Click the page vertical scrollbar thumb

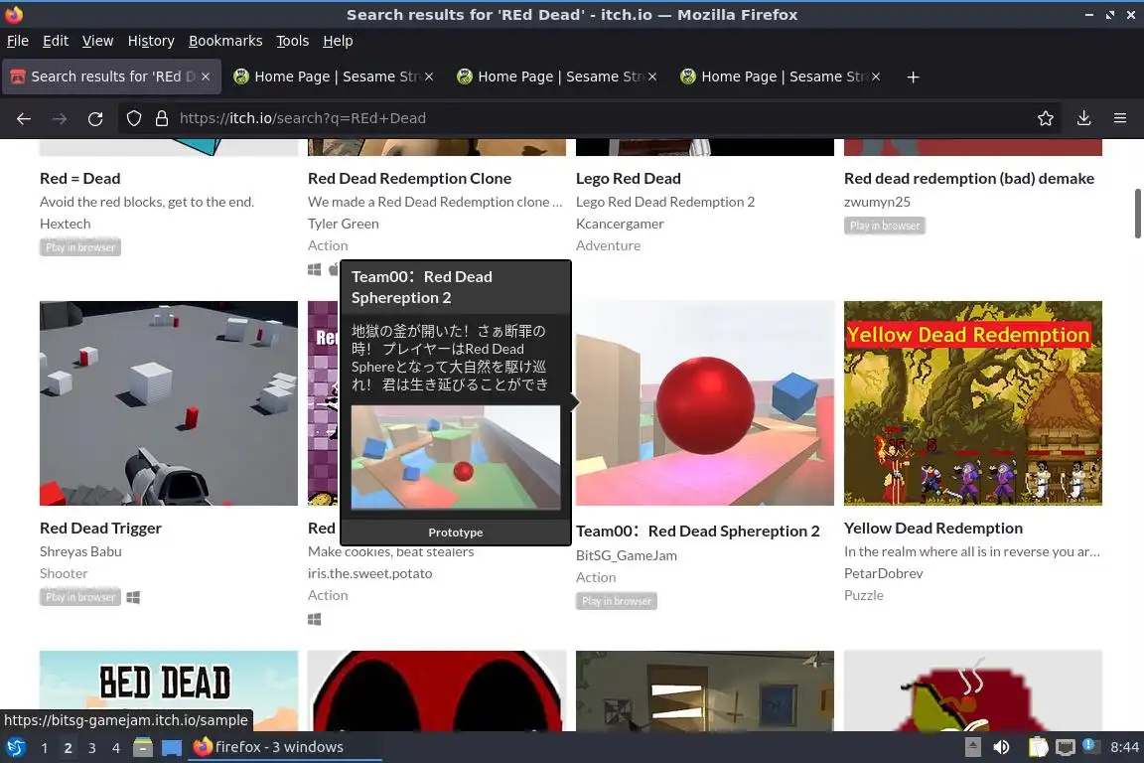1137,214
